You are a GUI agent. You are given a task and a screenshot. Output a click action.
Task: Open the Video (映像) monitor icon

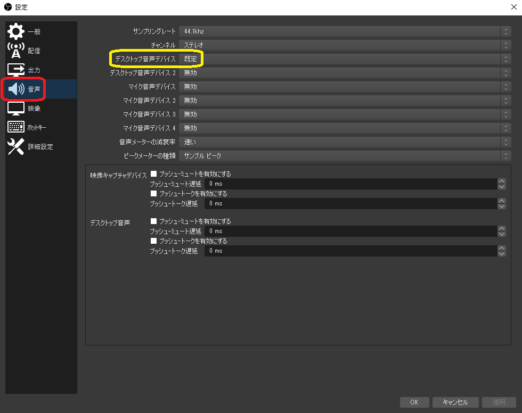pos(16,108)
